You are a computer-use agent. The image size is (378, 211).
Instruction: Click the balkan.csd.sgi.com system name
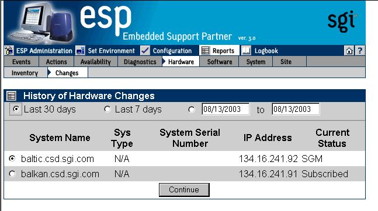click(x=60, y=174)
